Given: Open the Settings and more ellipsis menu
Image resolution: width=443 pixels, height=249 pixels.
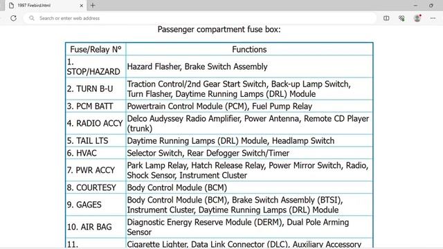Looking at the screenshot, I should tap(433, 19).
